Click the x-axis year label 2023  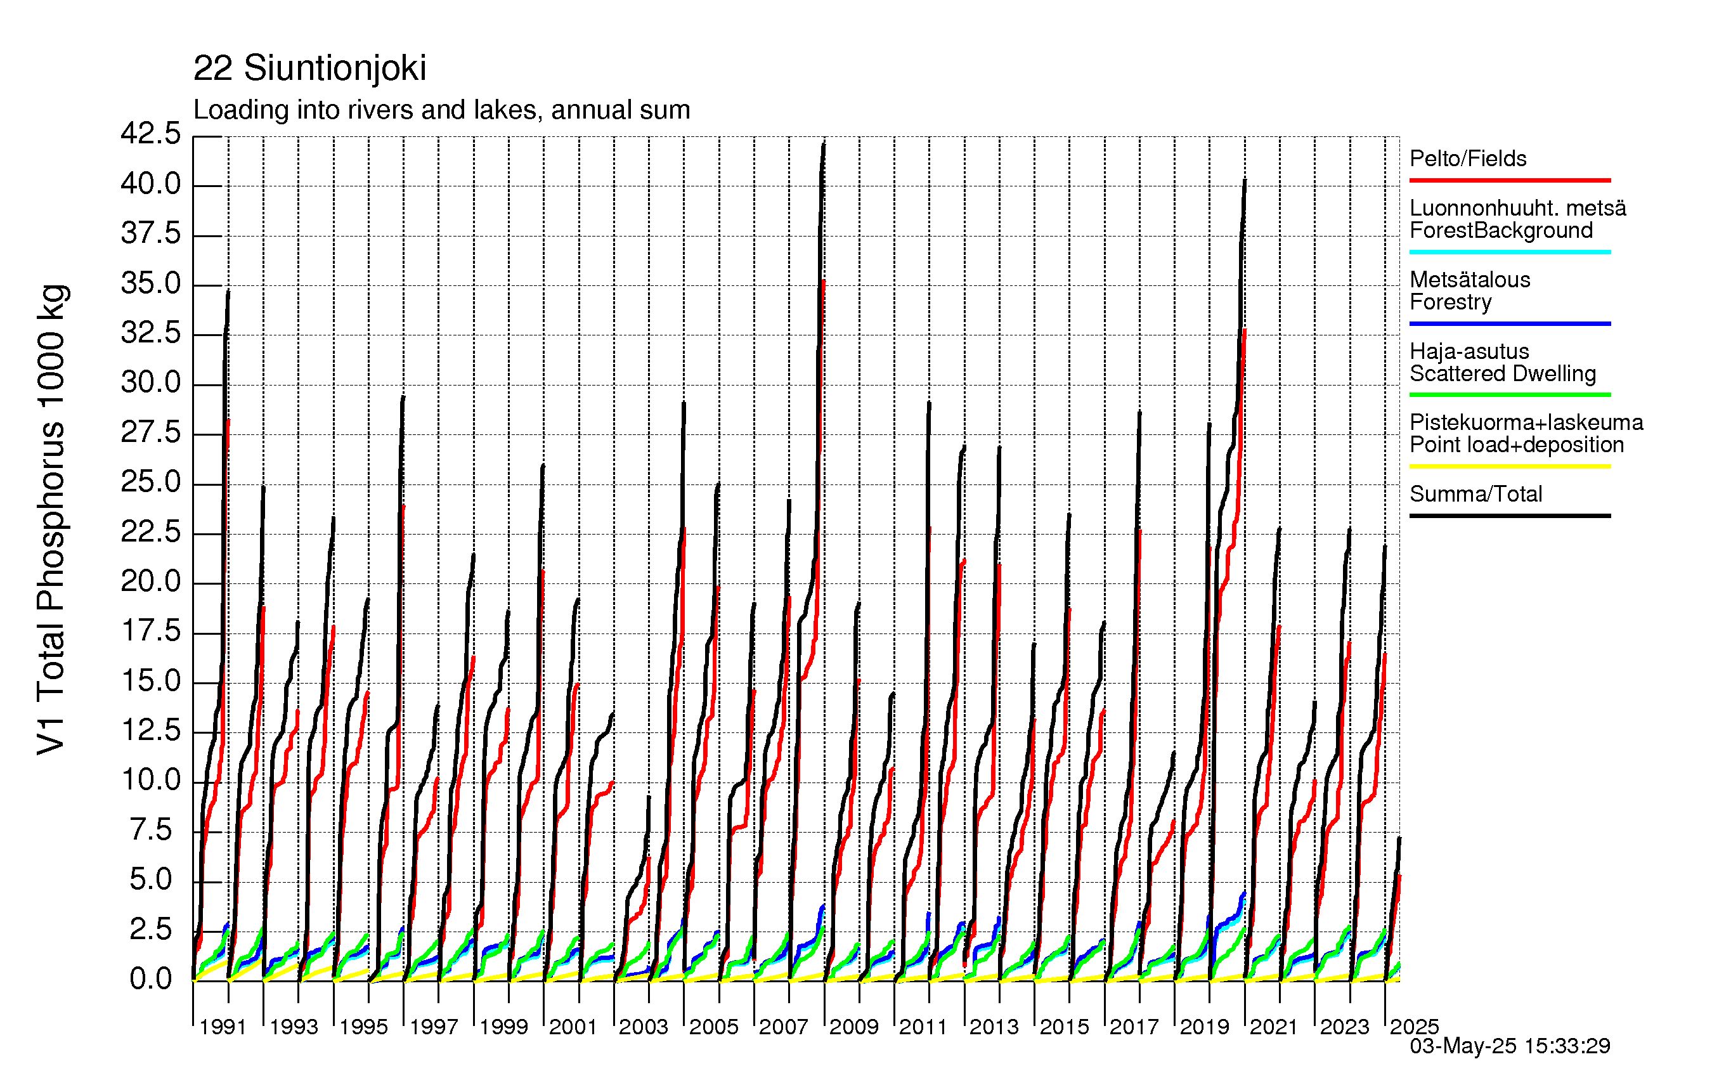[x=1344, y=1027]
